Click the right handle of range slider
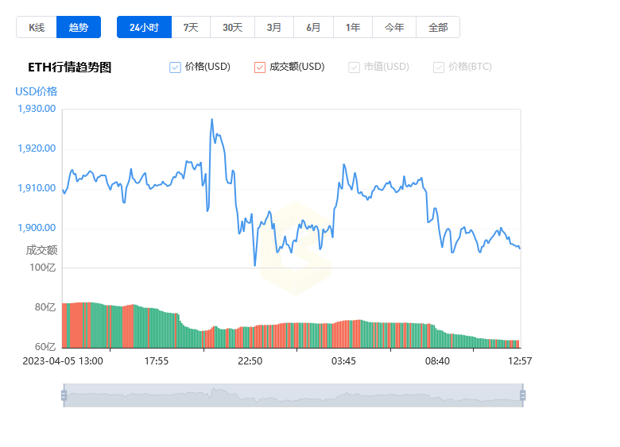620x447 pixels. pyautogui.click(x=523, y=395)
